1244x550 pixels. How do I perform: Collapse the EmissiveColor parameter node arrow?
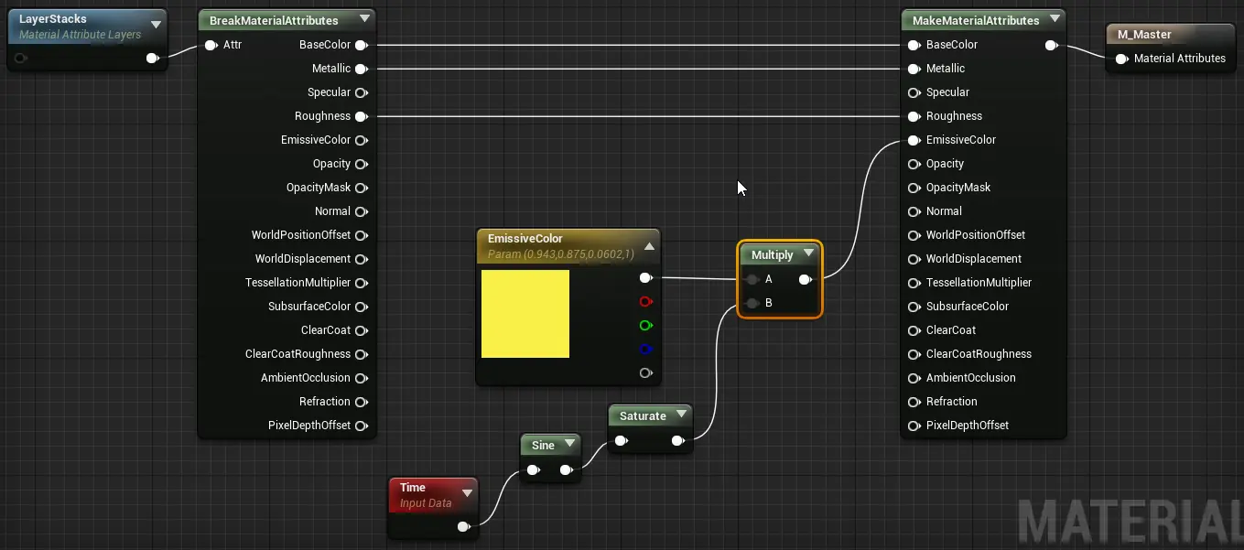coord(649,246)
